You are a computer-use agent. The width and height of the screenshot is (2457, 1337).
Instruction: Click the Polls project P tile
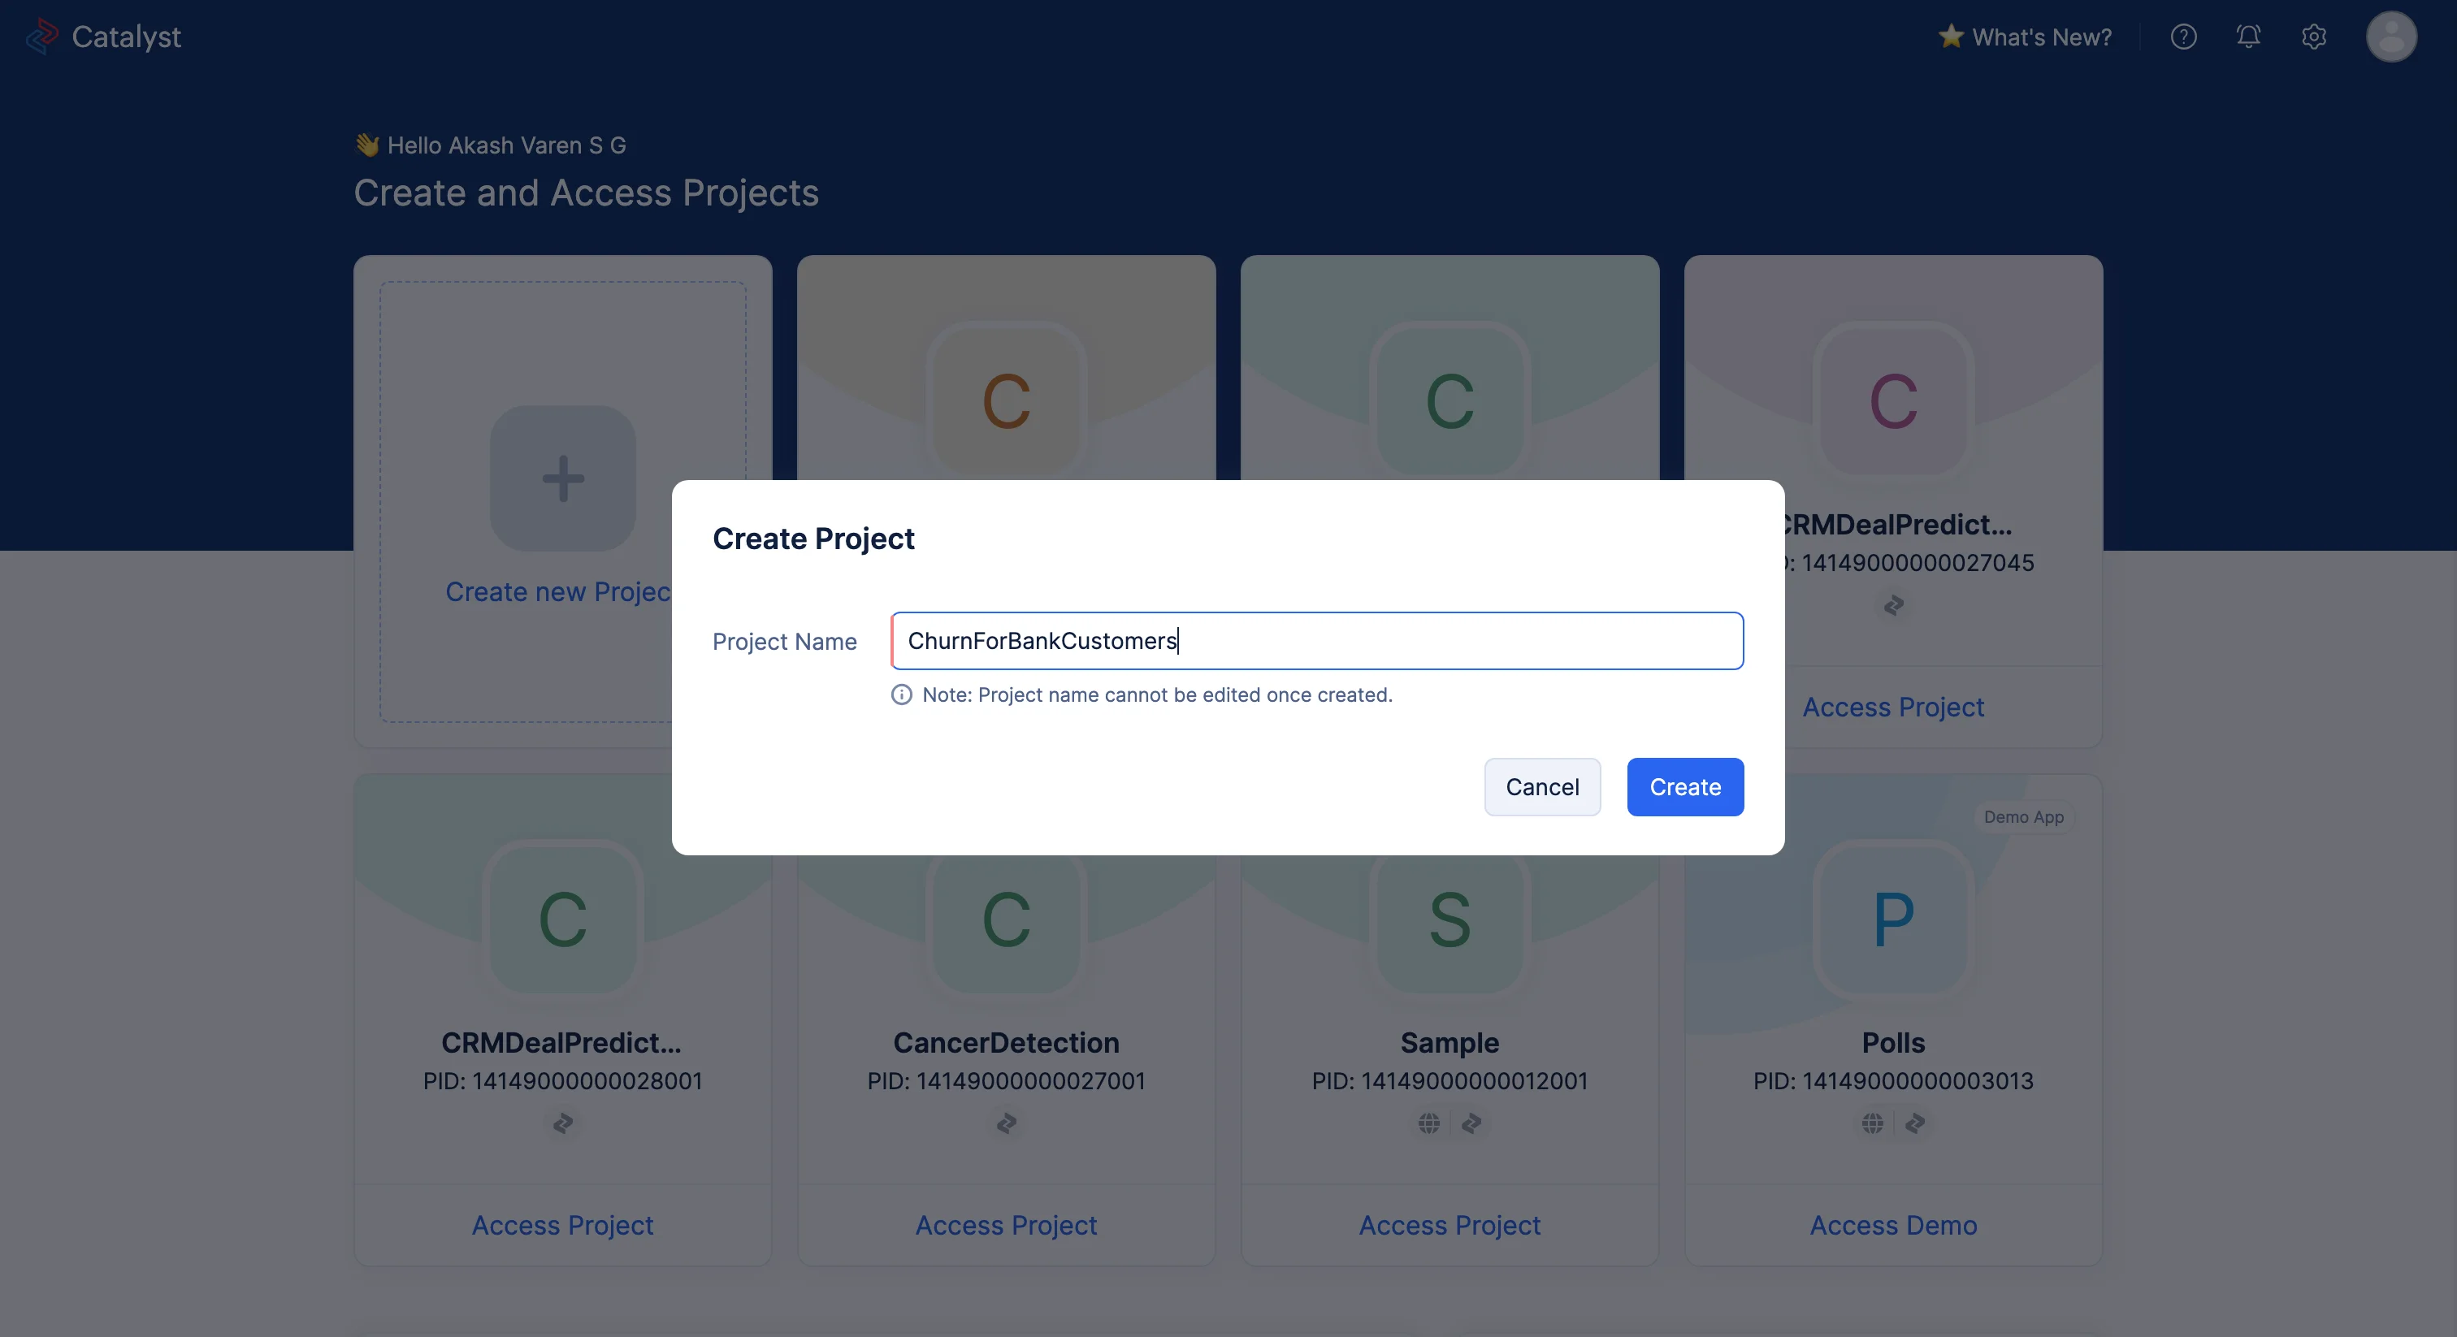click(1893, 919)
